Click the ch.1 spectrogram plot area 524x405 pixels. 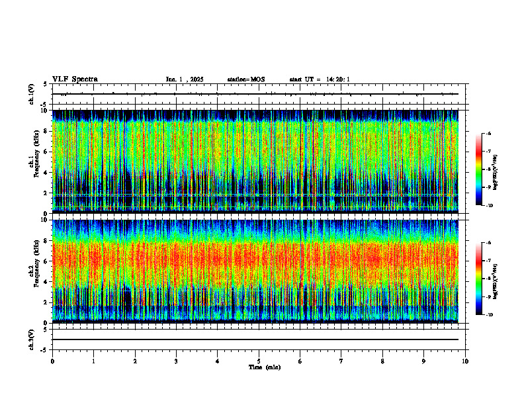point(255,161)
